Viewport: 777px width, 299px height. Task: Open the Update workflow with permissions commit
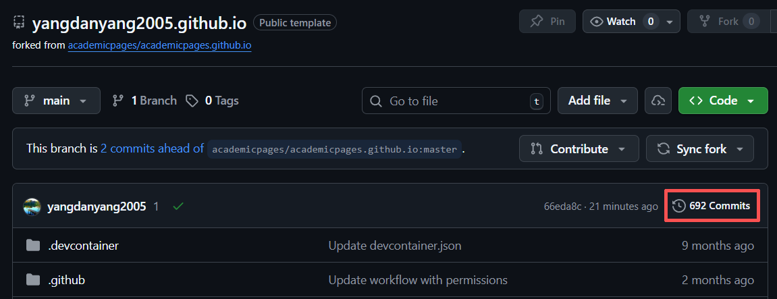point(418,279)
